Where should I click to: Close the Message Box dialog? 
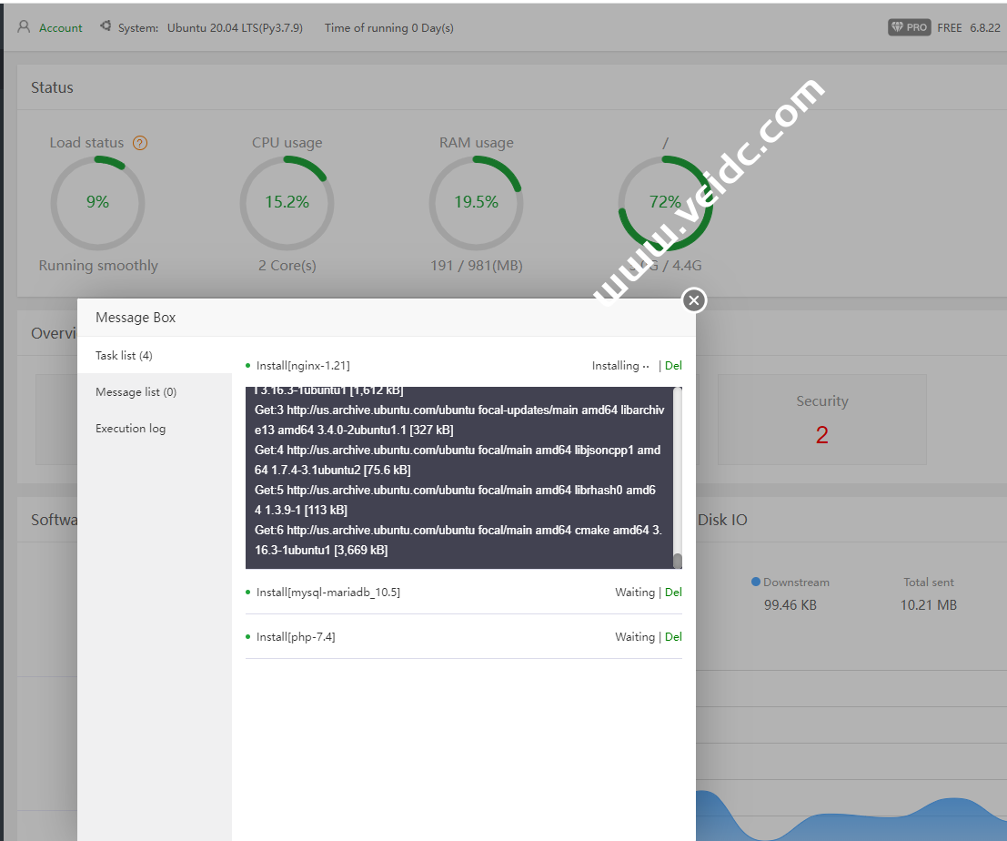click(694, 299)
